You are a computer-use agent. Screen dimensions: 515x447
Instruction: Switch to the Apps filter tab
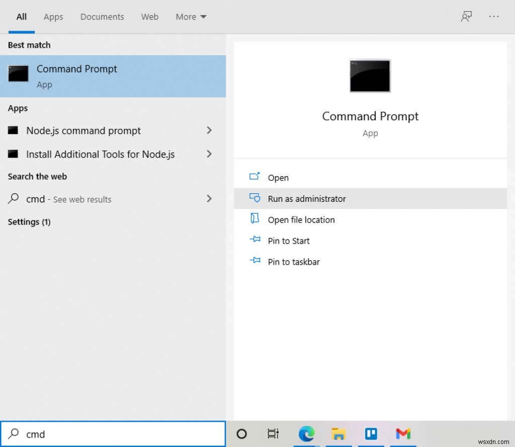[x=53, y=17]
